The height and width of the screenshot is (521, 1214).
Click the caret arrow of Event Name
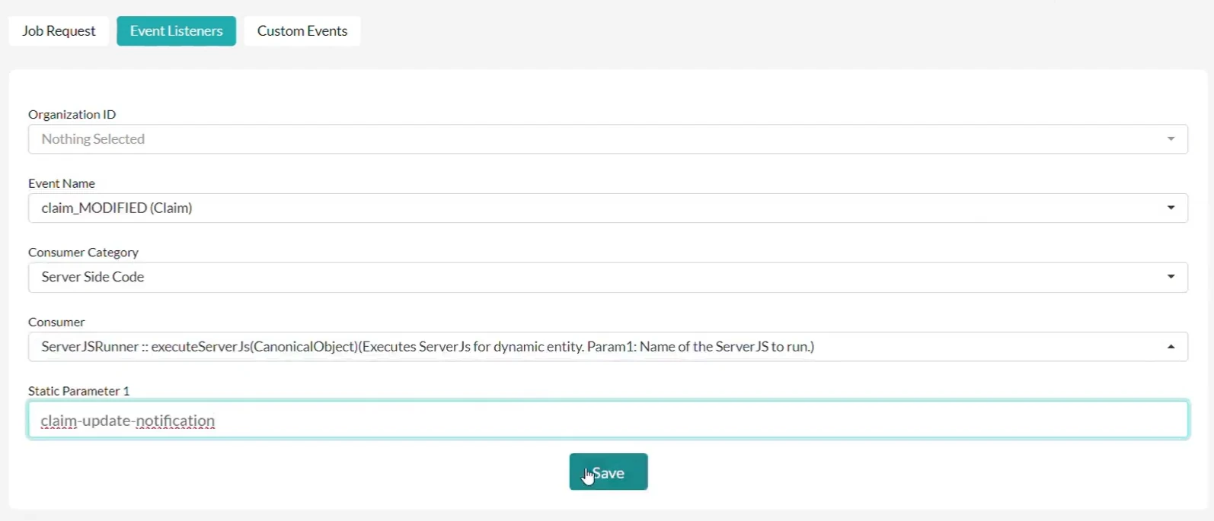pos(1171,208)
